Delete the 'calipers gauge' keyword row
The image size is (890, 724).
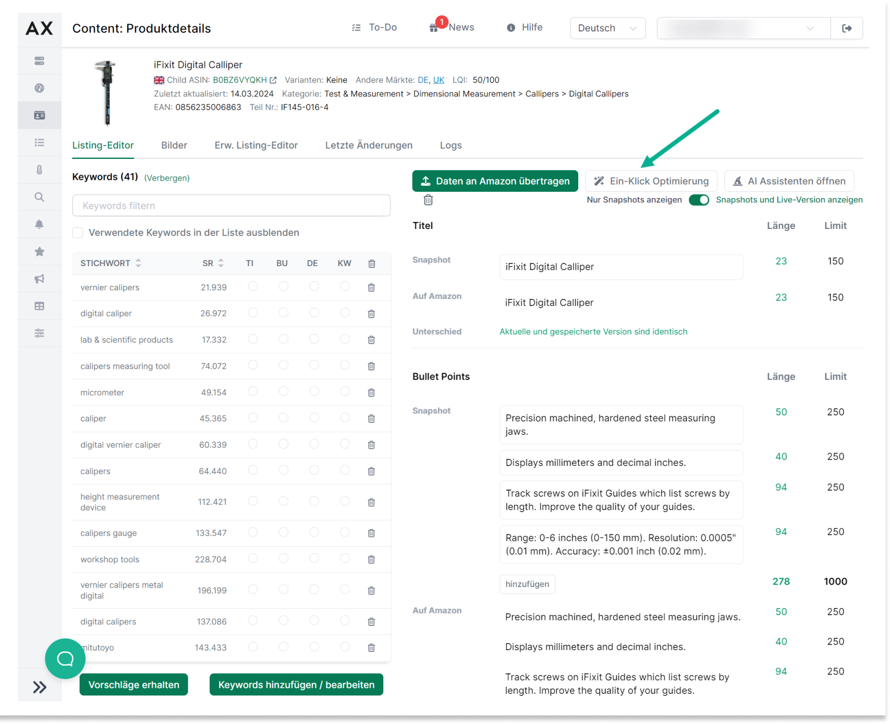tap(372, 533)
